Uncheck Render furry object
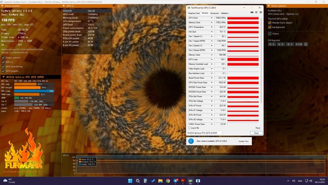The image size is (328, 185). point(270,23)
